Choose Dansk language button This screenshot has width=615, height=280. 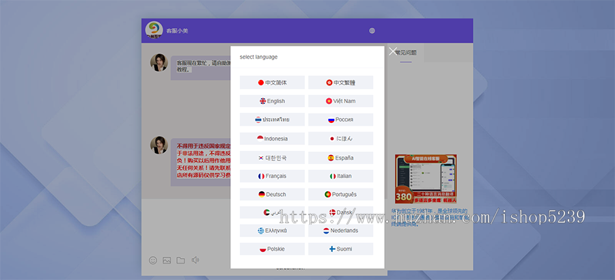coord(340,212)
